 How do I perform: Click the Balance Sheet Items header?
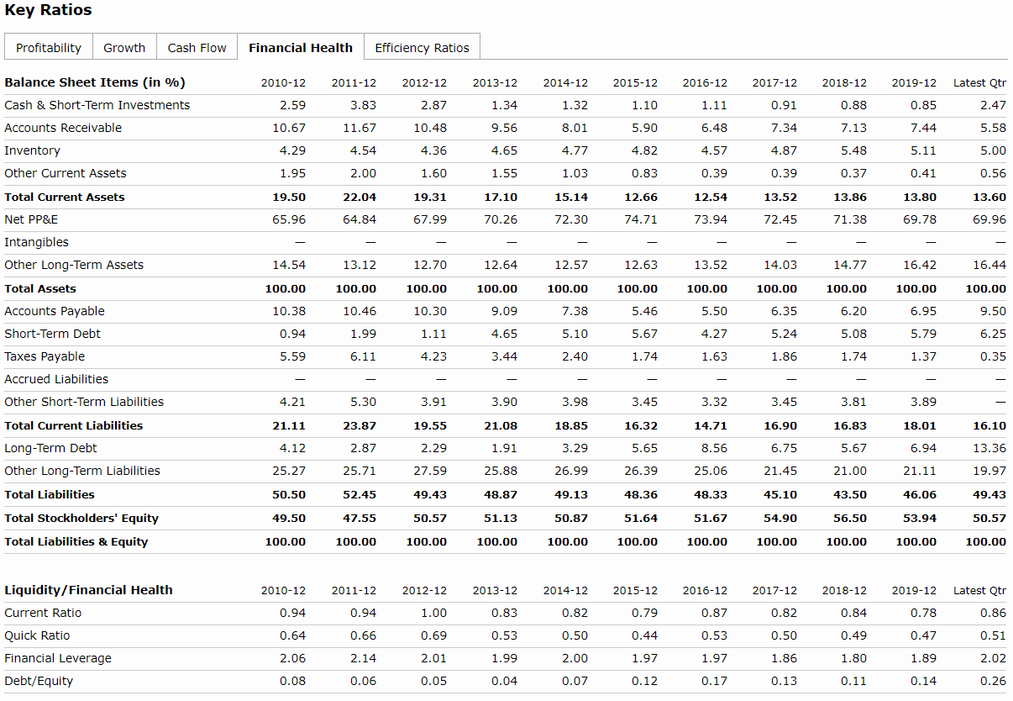[x=95, y=82]
